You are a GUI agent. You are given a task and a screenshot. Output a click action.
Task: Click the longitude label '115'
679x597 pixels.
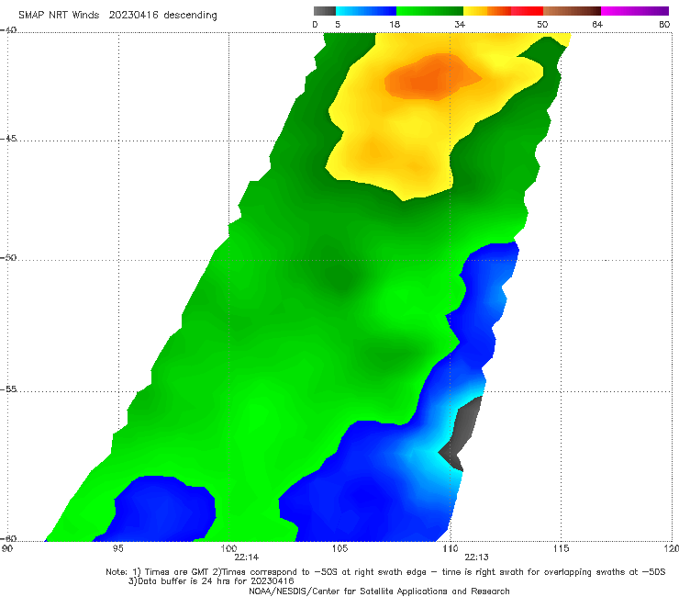point(561,549)
